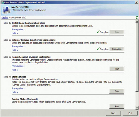Run the Start Services step
Image resolution: width=139 pixels, height=117 pixels.
point(117,91)
